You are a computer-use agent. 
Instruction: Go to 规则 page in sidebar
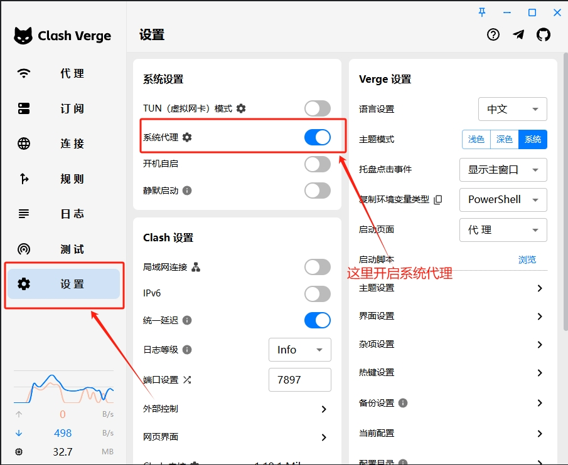coord(64,179)
